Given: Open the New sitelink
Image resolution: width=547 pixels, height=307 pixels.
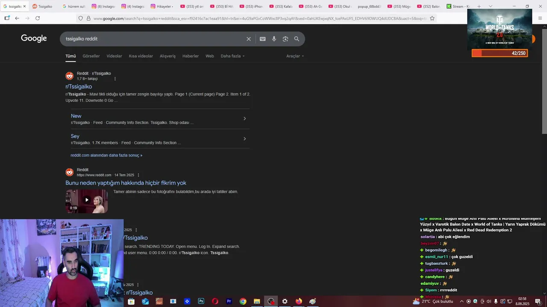Looking at the screenshot, I should [76, 116].
